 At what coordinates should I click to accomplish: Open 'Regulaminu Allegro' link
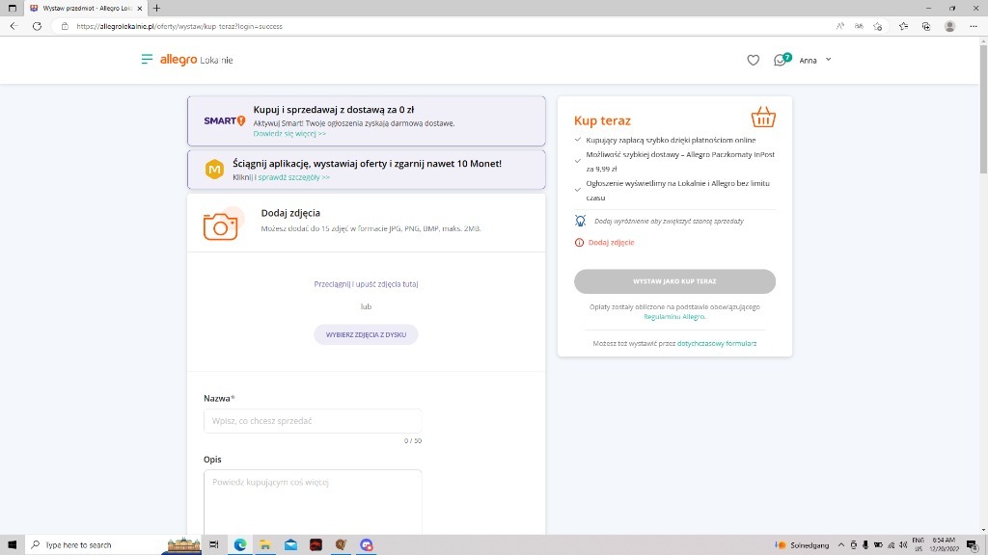pos(674,316)
